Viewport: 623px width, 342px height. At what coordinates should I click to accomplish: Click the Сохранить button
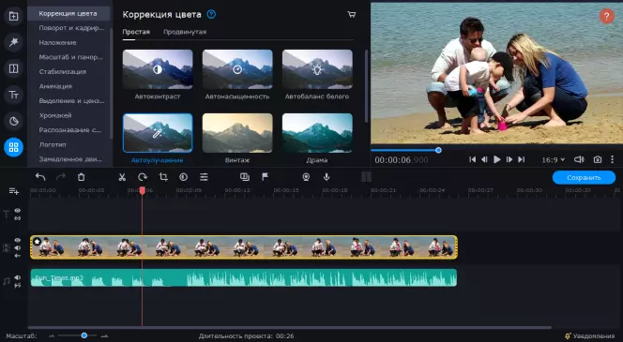point(584,177)
